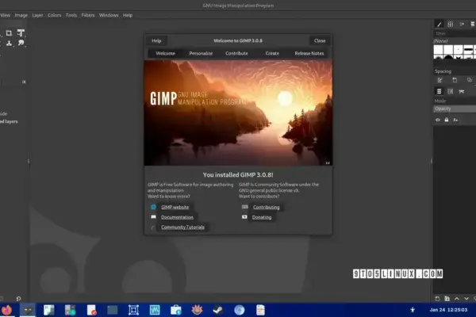Open the View menu
Screen dimensions: 476x317
point(6,15)
